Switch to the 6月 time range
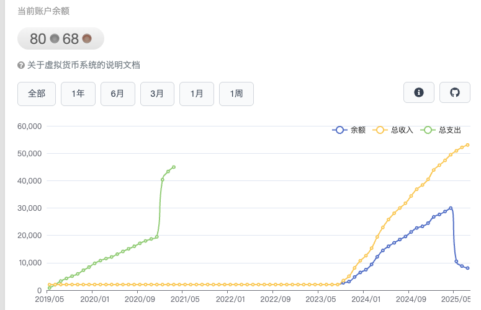481x310 pixels. click(117, 94)
